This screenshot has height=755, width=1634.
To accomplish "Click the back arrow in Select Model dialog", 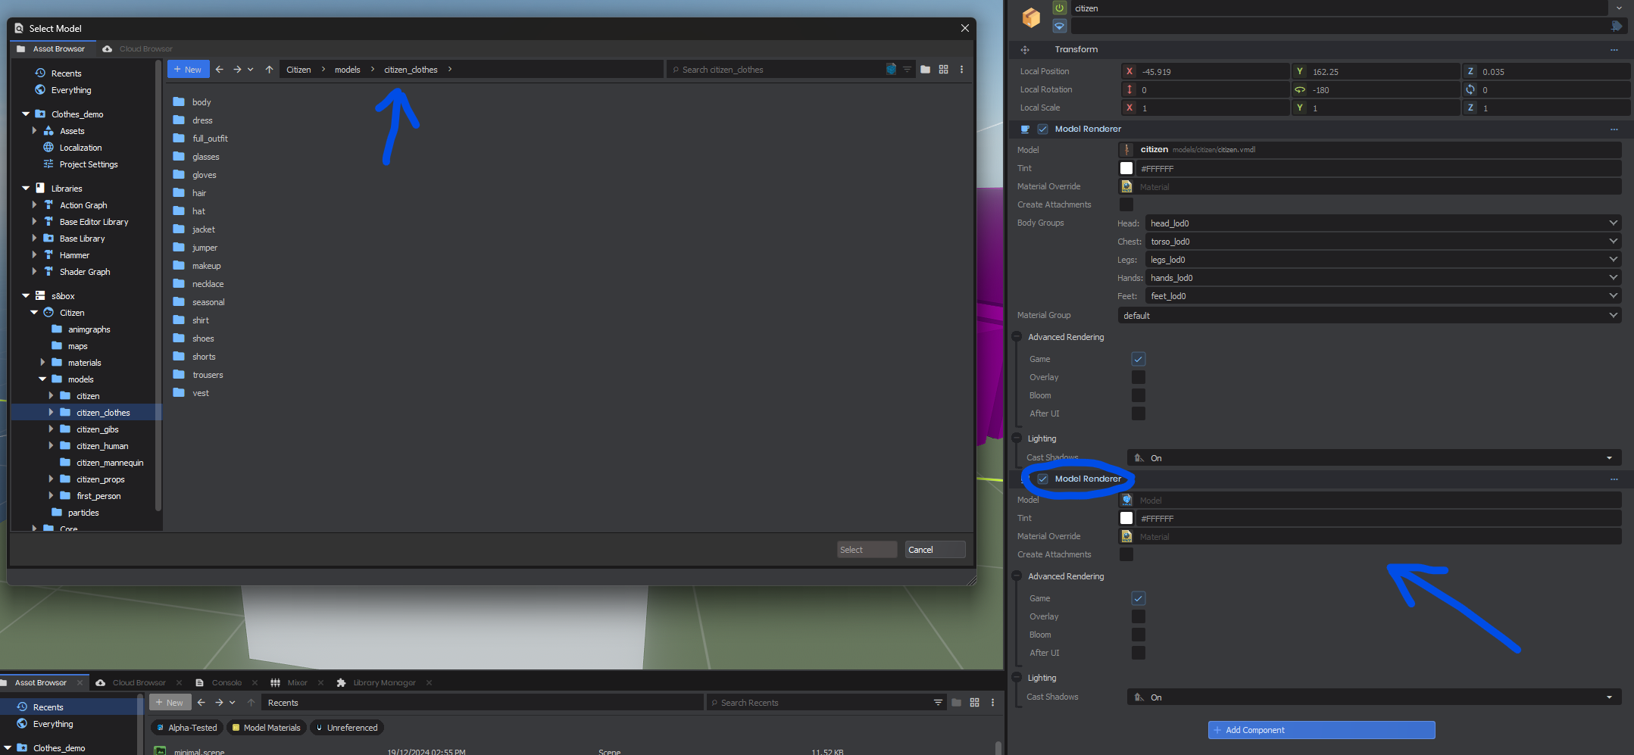I will click(x=220, y=70).
